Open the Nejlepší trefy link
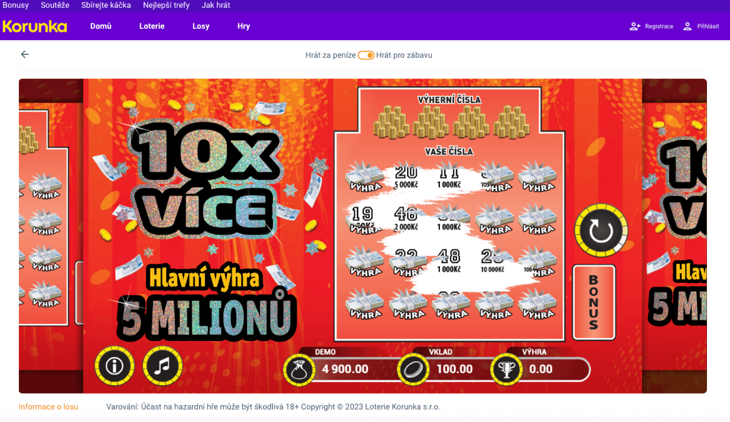The height and width of the screenshot is (422, 730). pos(166,5)
